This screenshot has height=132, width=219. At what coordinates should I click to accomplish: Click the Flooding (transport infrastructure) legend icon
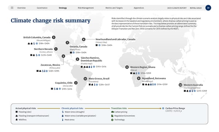[x=17, y=116]
